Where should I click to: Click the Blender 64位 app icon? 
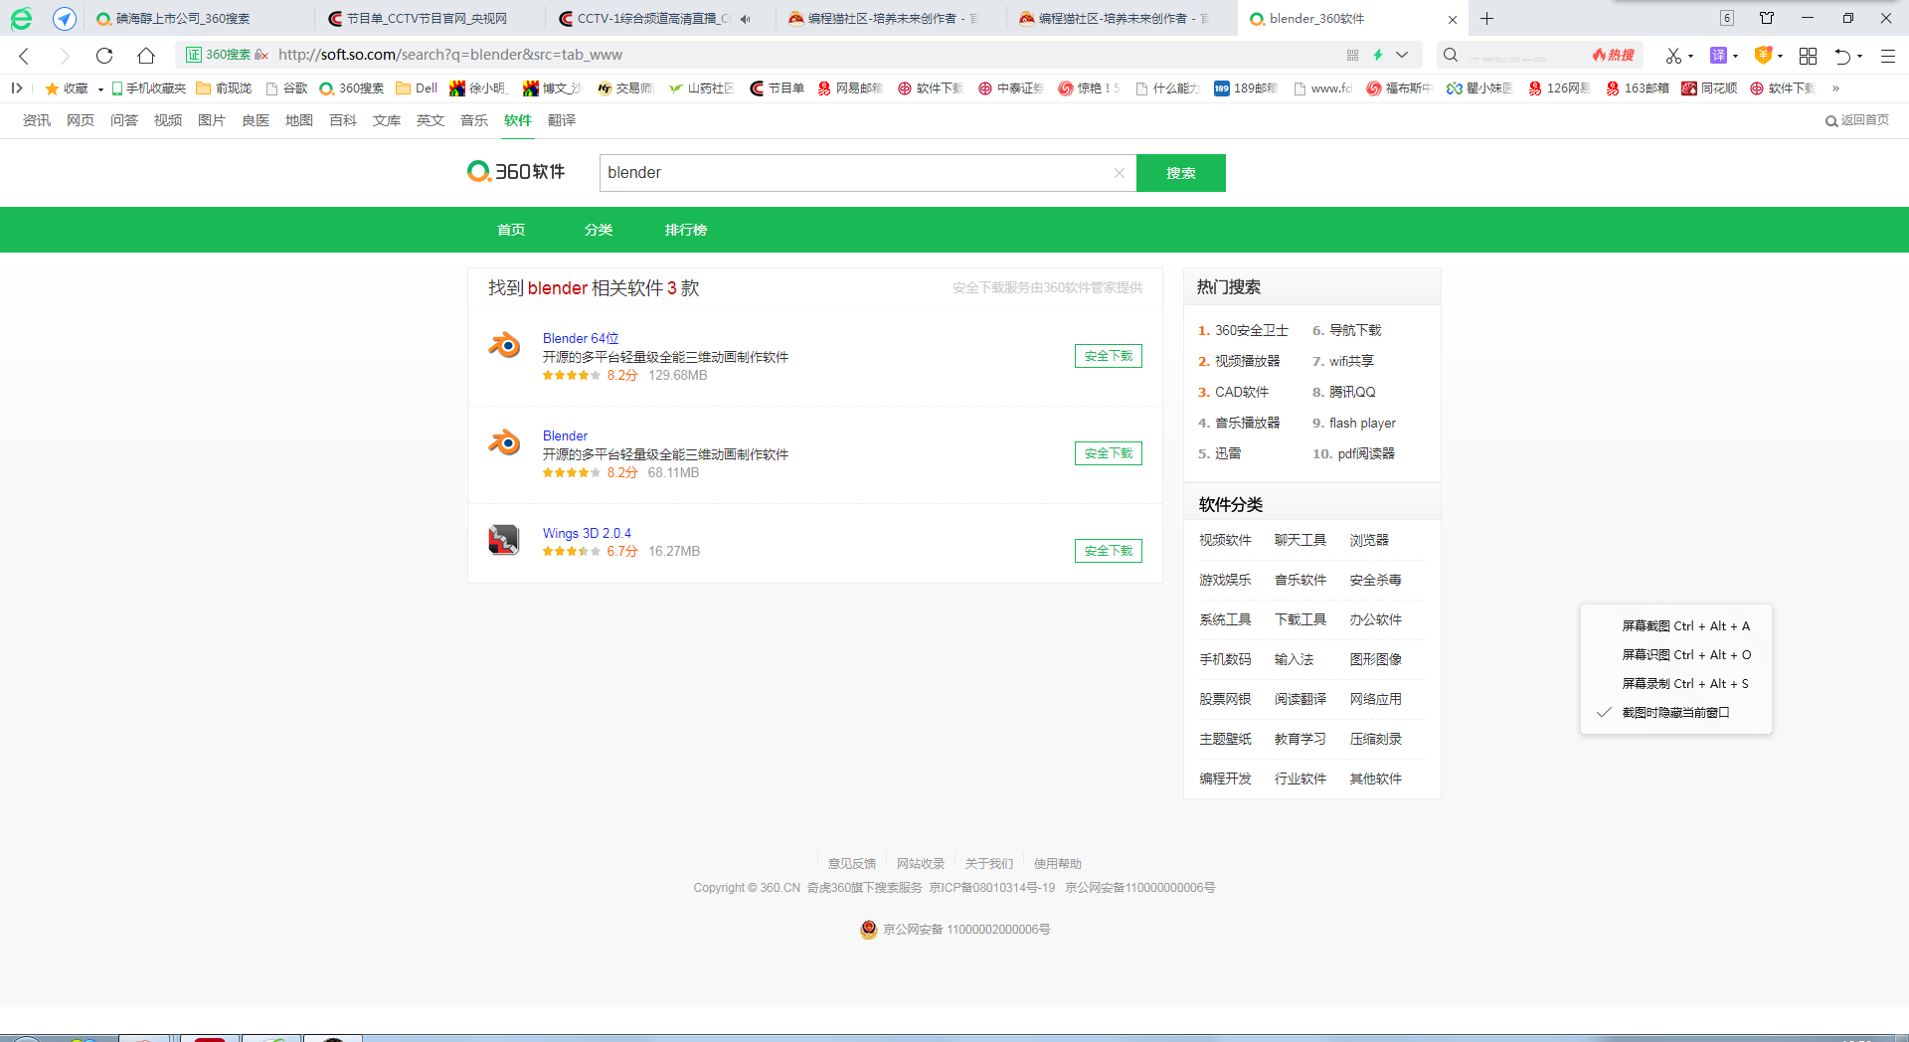pyautogui.click(x=504, y=345)
